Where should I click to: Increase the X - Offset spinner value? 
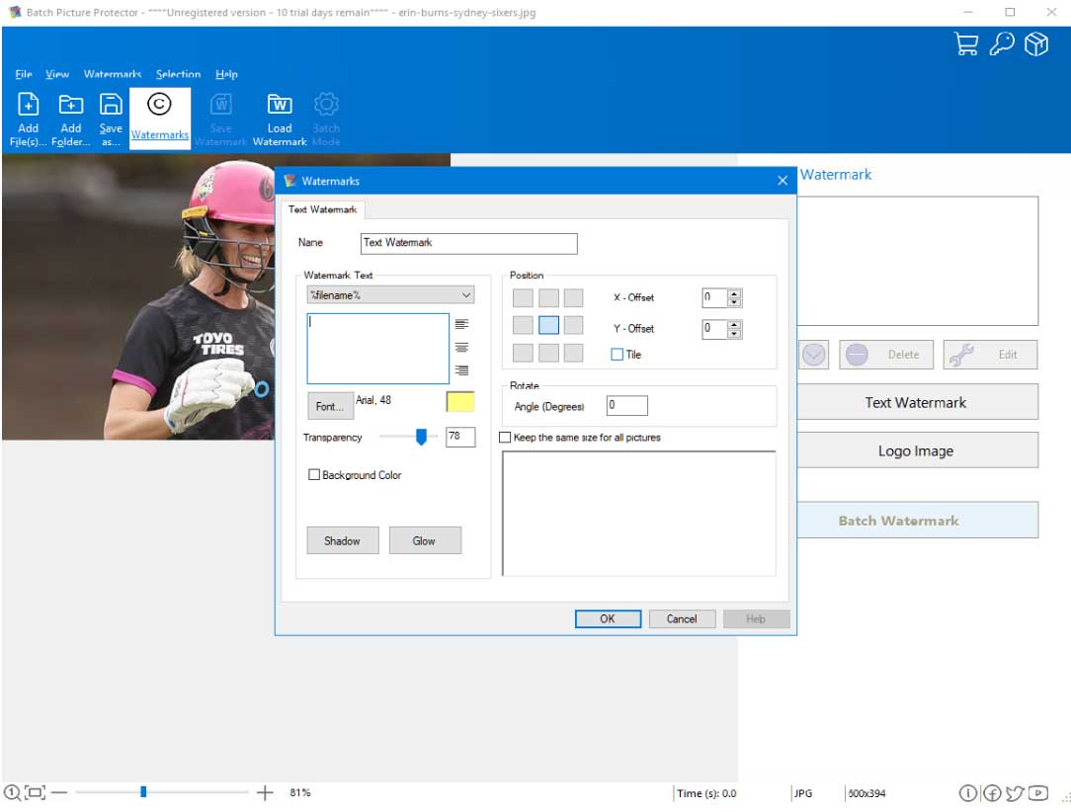734,293
